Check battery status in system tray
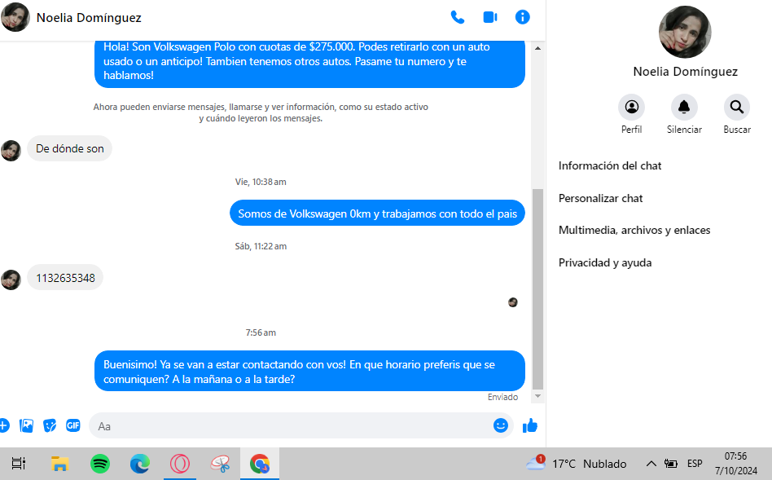772x480 pixels. pyautogui.click(x=670, y=463)
